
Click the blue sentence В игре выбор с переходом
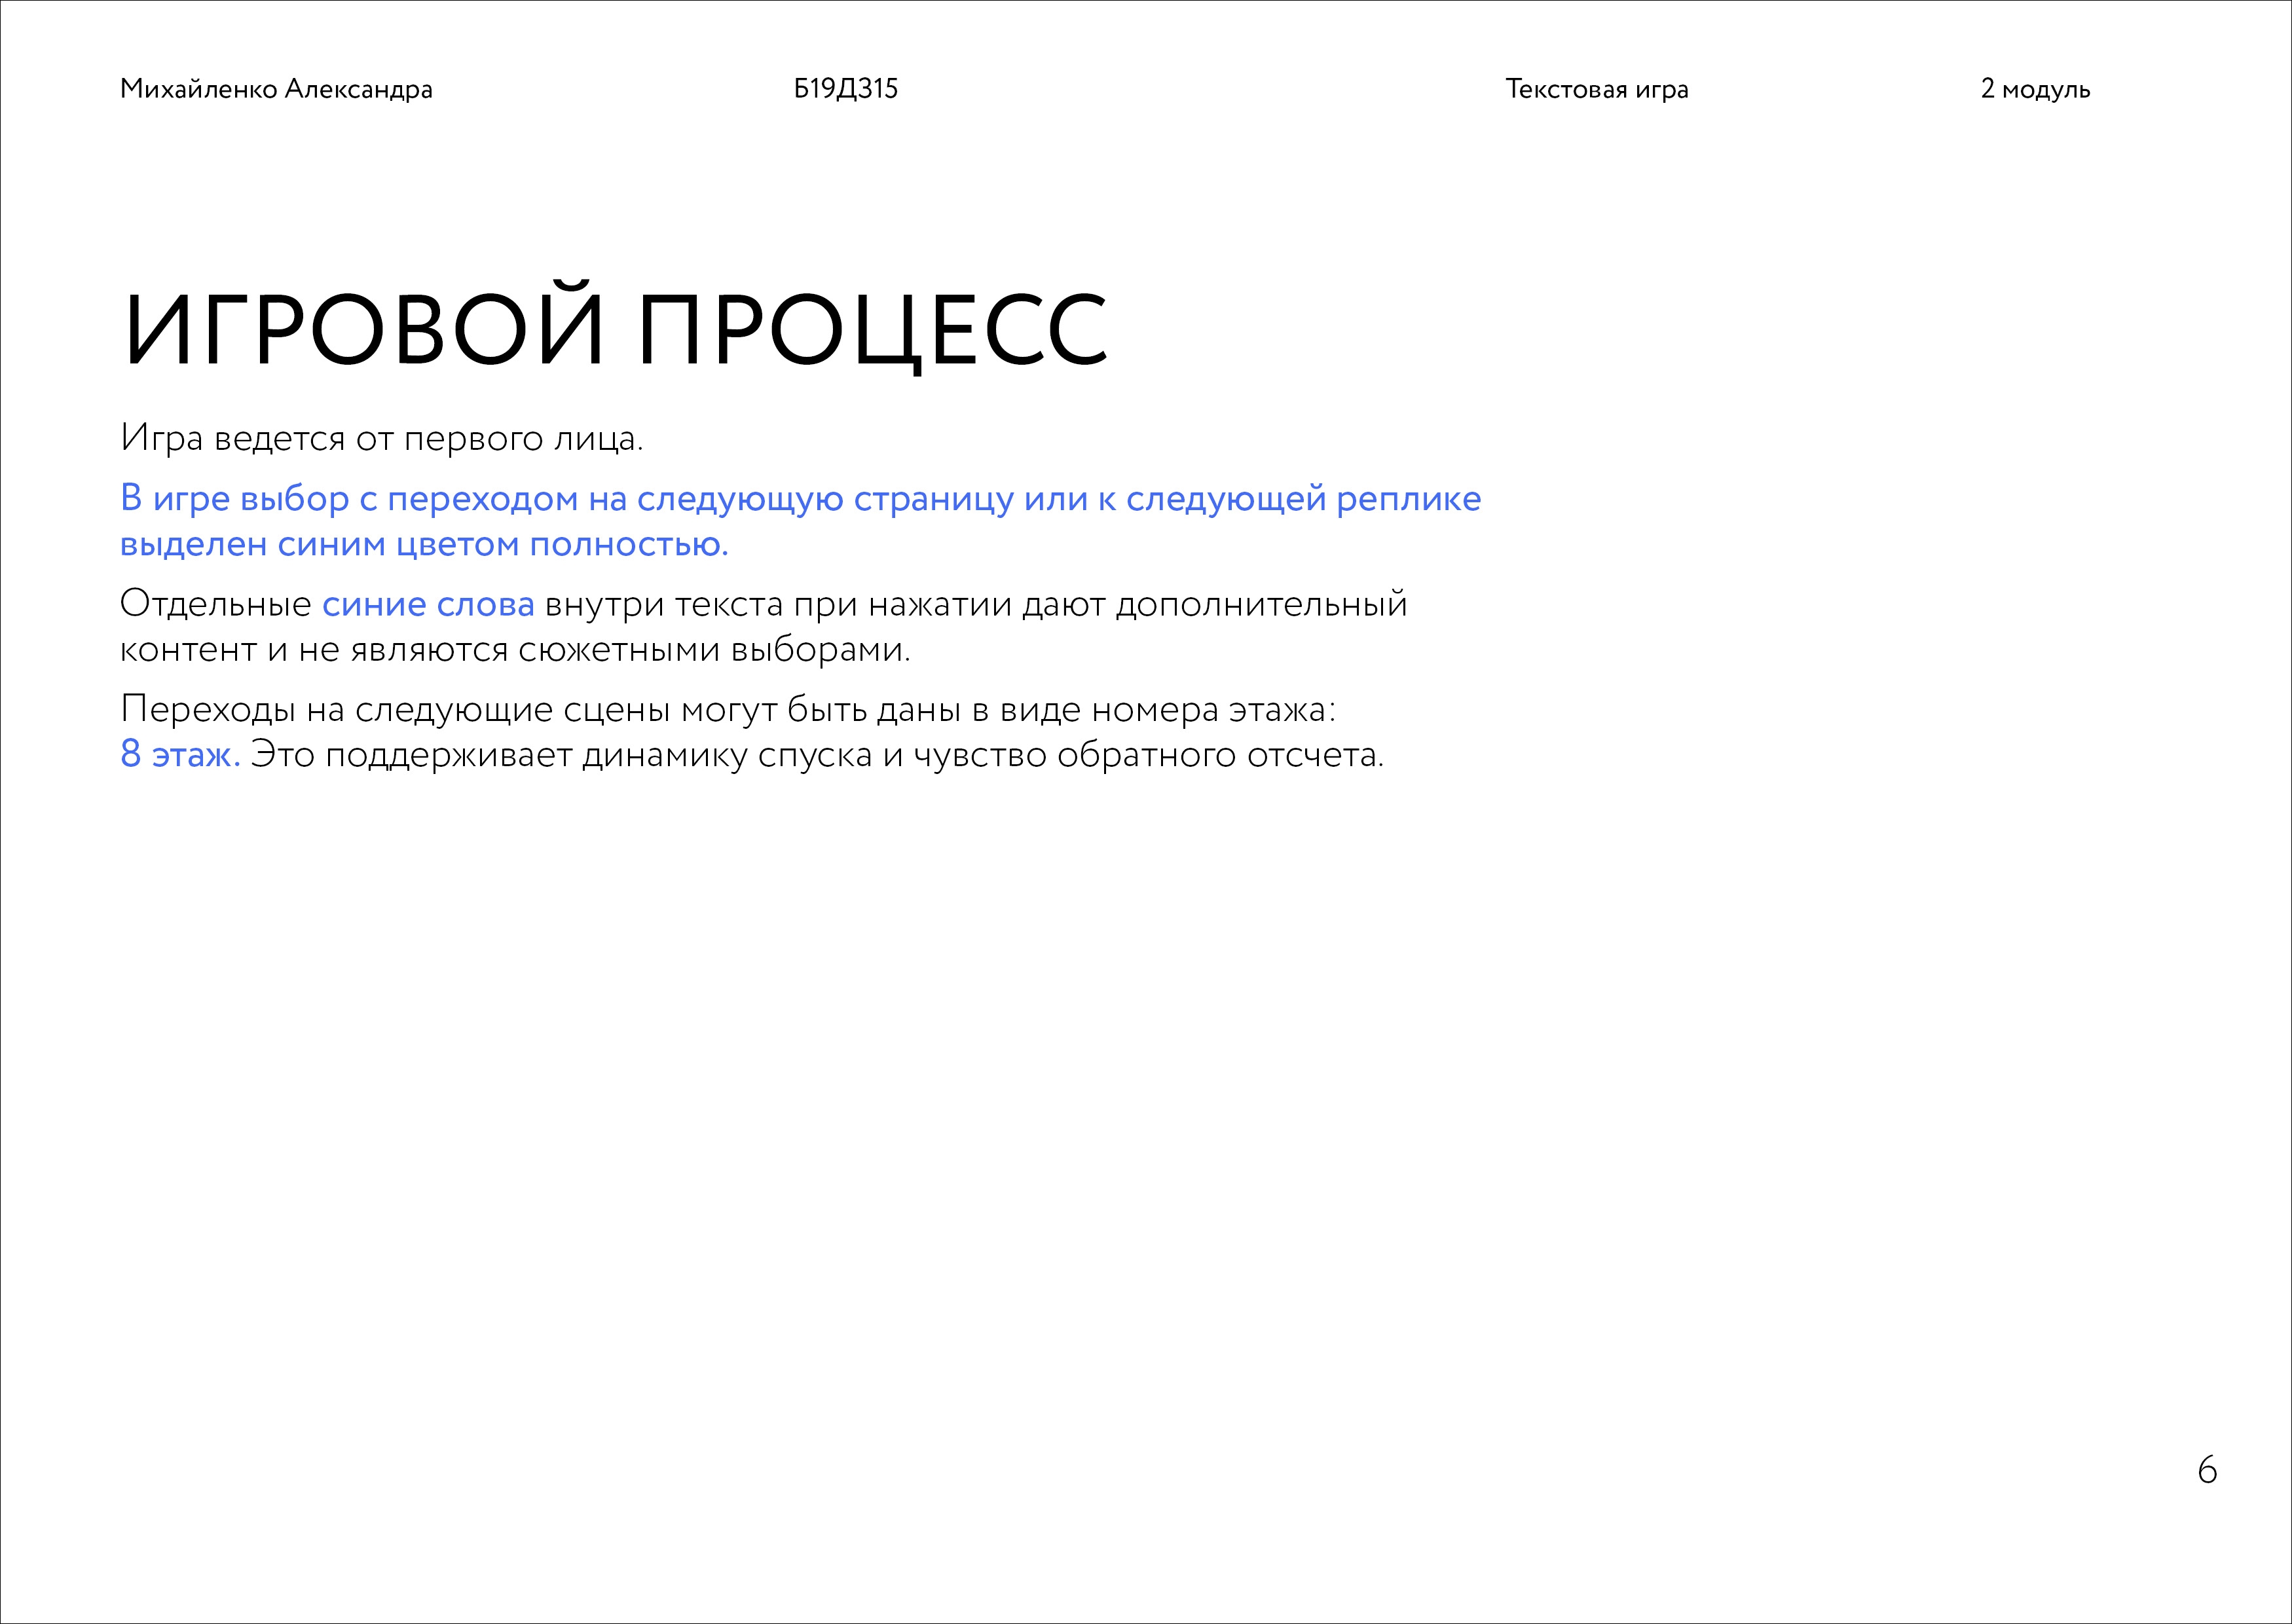[x=800, y=521]
